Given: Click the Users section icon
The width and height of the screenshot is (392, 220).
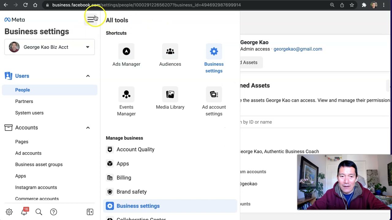Looking at the screenshot, I should 9,76.
